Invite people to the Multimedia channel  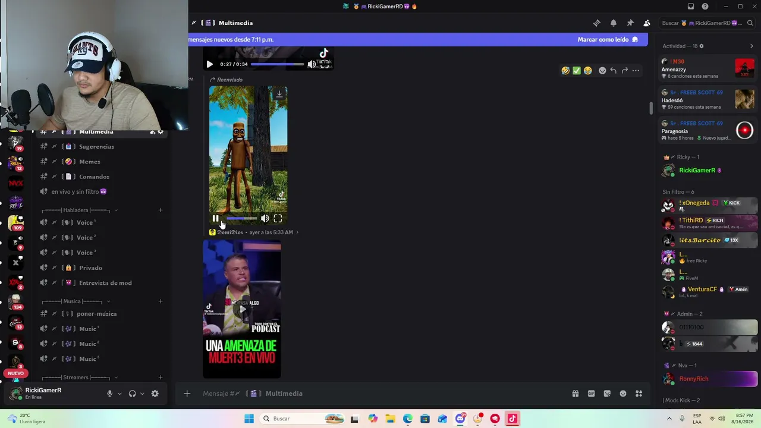click(x=152, y=132)
